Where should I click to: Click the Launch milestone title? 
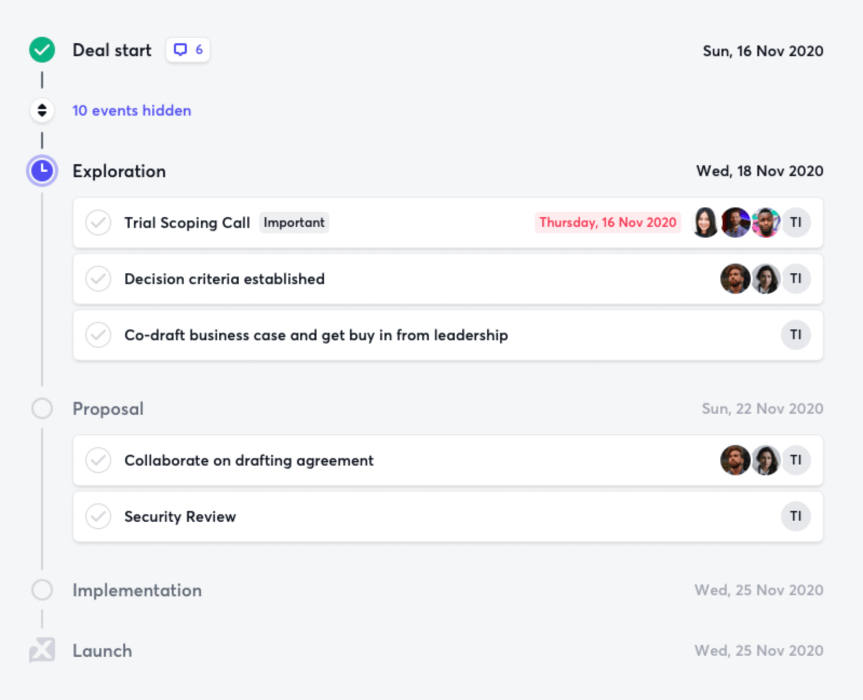(103, 651)
